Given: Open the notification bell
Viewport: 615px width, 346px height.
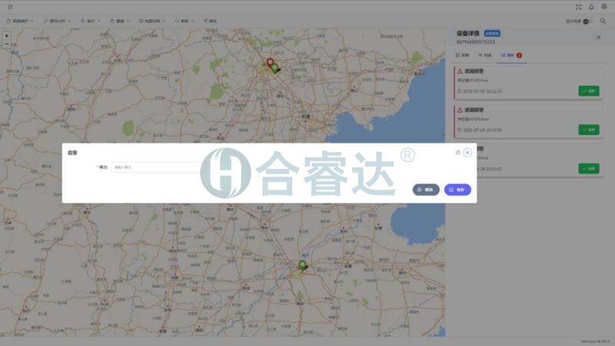Looking at the screenshot, I should pos(591,7).
